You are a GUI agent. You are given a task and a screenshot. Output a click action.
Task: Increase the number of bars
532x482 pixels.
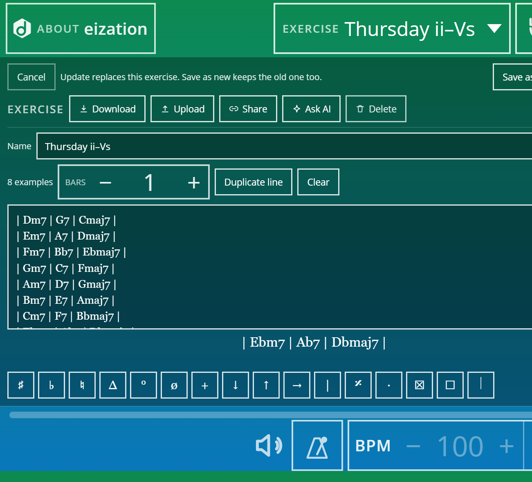tap(194, 182)
